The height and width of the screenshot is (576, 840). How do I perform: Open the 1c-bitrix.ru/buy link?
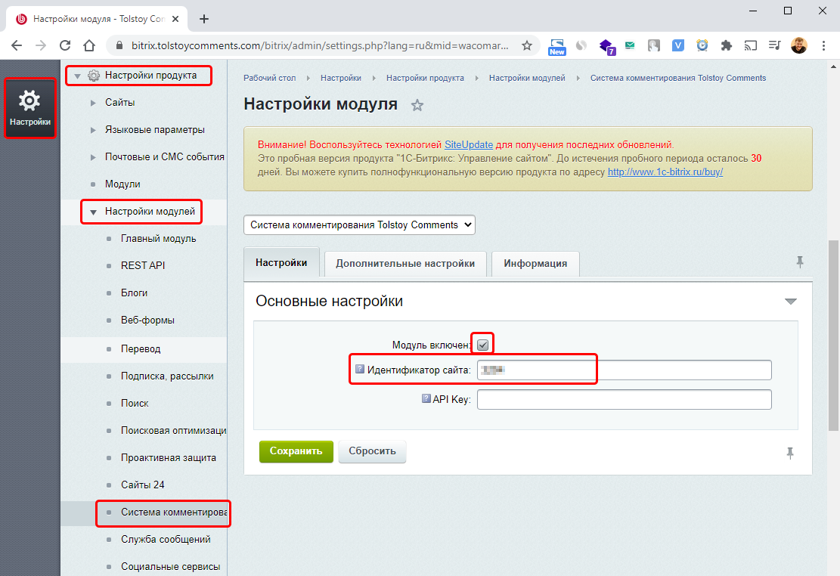point(665,172)
